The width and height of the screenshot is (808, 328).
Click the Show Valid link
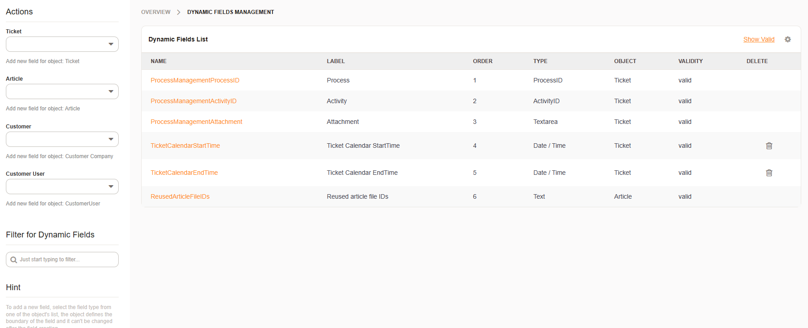coord(758,39)
